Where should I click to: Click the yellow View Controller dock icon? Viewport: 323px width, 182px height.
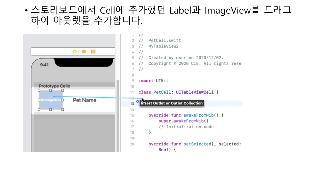click(75, 52)
